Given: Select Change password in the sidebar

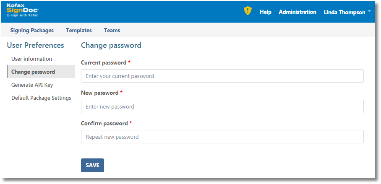Looking at the screenshot, I should (33, 72).
